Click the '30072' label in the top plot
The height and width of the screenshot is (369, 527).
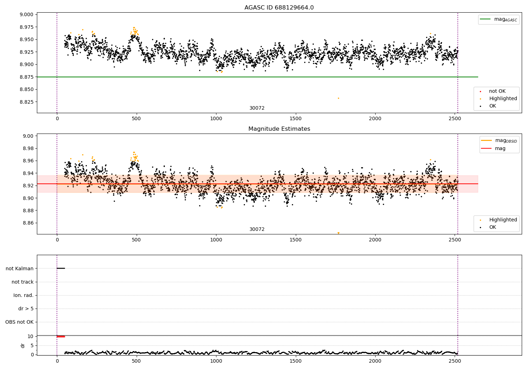(x=257, y=108)
